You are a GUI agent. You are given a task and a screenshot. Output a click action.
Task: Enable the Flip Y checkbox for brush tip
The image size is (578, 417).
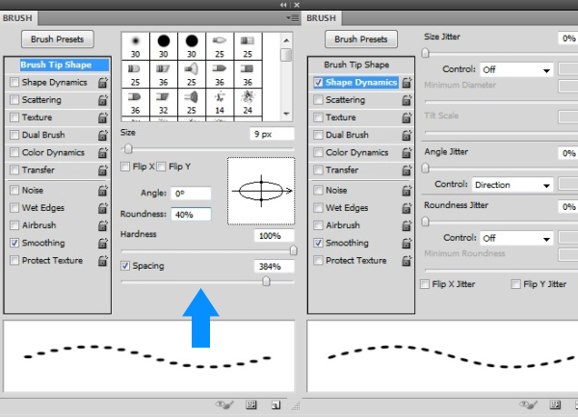click(x=162, y=168)
